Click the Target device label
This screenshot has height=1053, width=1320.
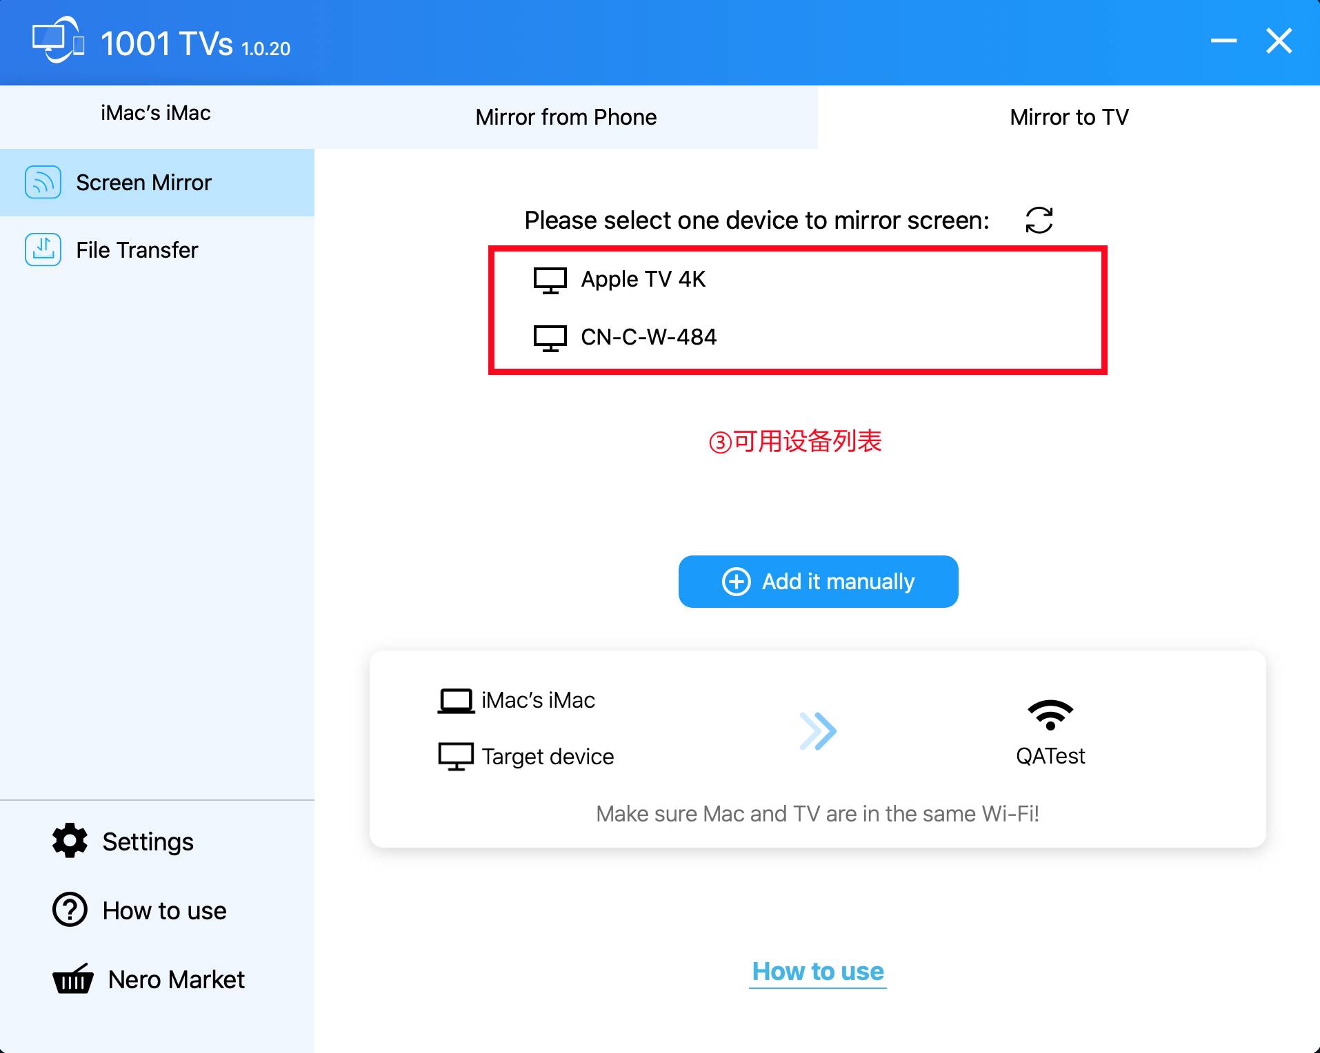coord(548,757)
